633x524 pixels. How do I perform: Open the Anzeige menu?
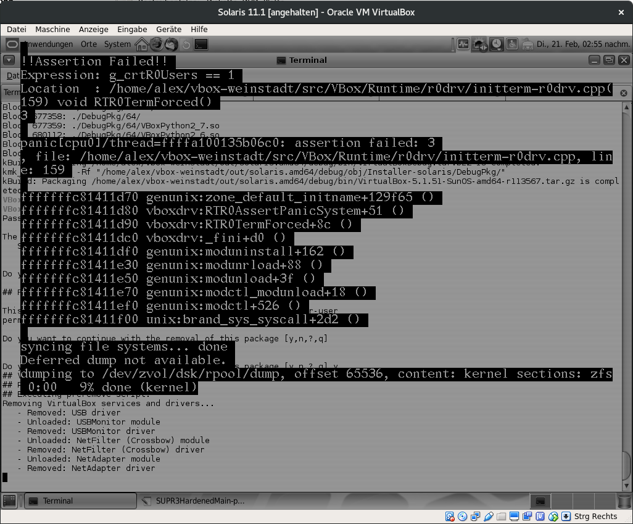(94, 30)
